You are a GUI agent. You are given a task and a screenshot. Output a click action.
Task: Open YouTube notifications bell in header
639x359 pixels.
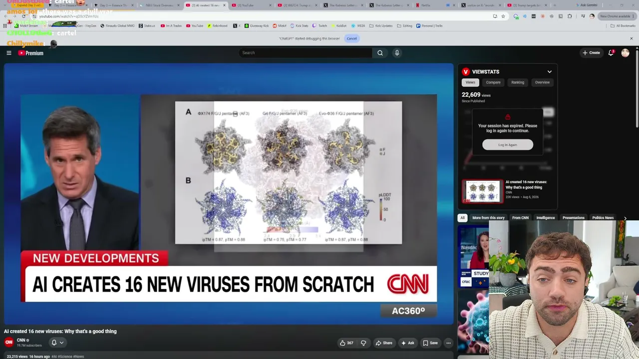point(611,53)
